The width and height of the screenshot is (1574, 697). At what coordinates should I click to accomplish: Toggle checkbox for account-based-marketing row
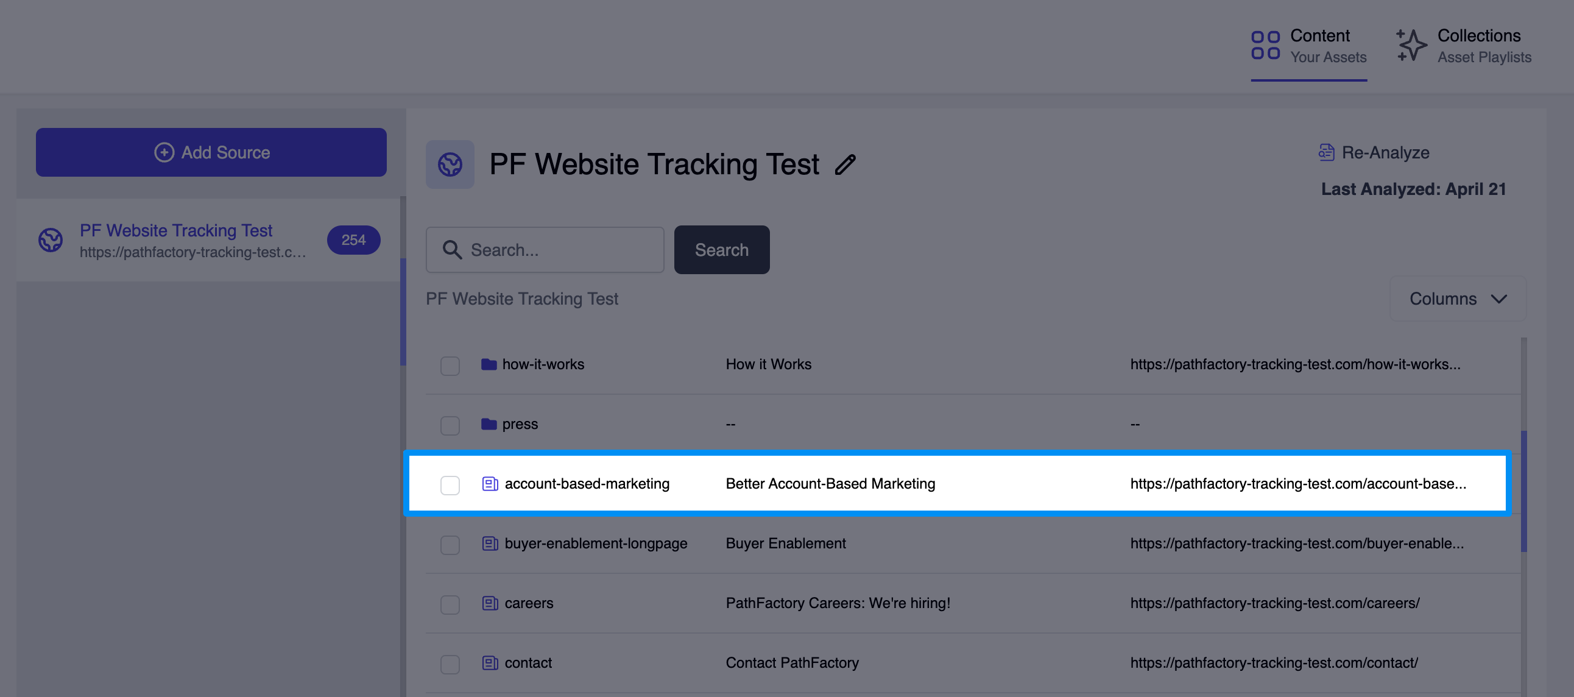click(450, 484)
